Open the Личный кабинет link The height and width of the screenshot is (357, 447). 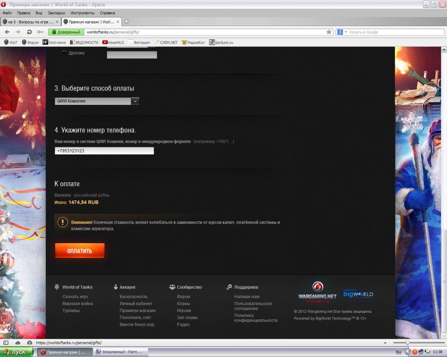tap(136, 303)
